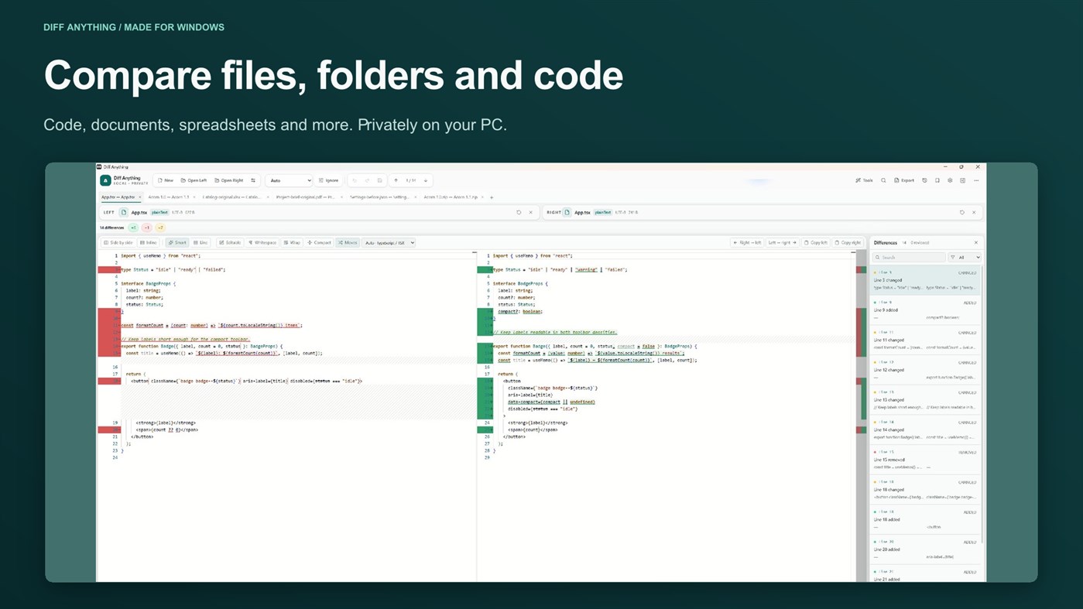Image resolution: width=1083 pixels, height=609 pixels.
Task: Jump to the next difference arrow
Action: click(x=426, y=180)
